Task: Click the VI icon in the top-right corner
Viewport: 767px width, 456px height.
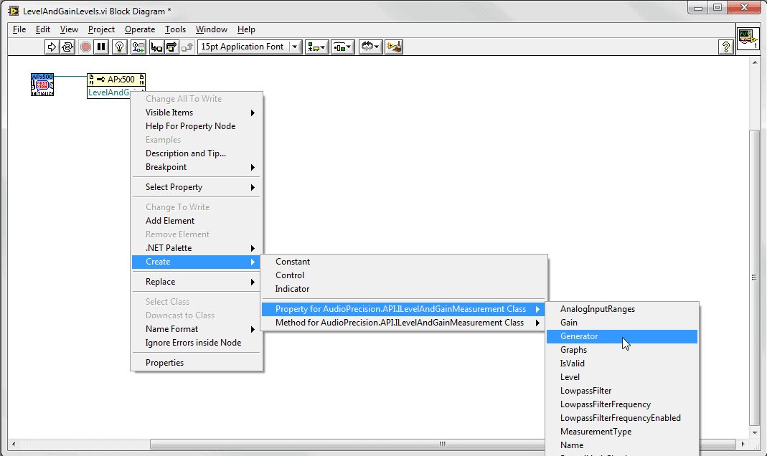Action: 748,39
